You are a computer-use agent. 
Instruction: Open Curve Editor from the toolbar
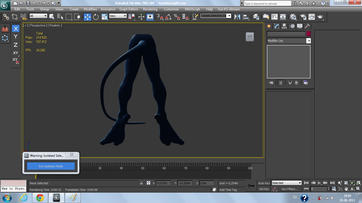pos(274,17)
